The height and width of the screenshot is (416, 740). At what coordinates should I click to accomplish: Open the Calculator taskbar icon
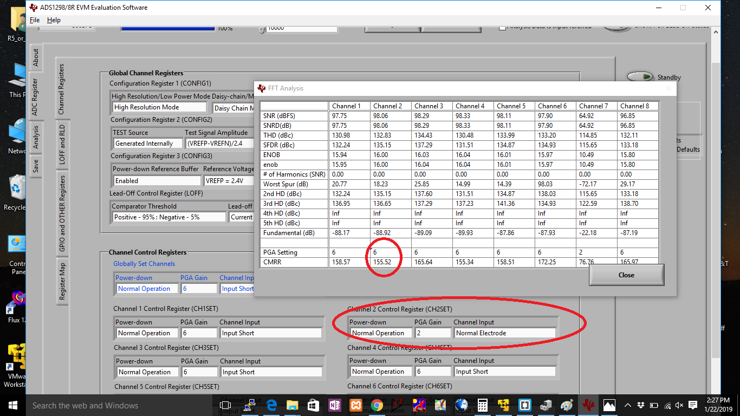point(482,405)
